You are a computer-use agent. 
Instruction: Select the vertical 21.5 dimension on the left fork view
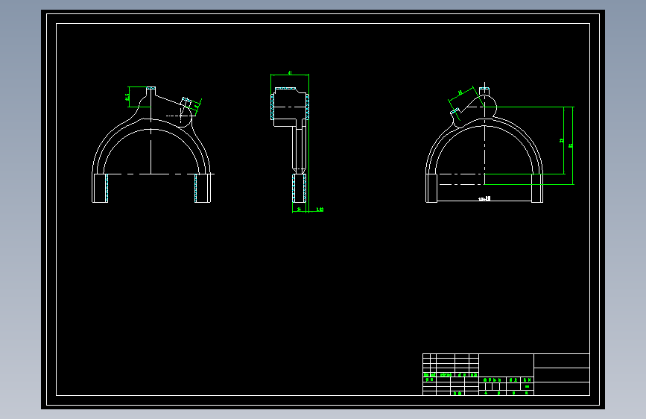pyautogui.click(x=127, y=97)
